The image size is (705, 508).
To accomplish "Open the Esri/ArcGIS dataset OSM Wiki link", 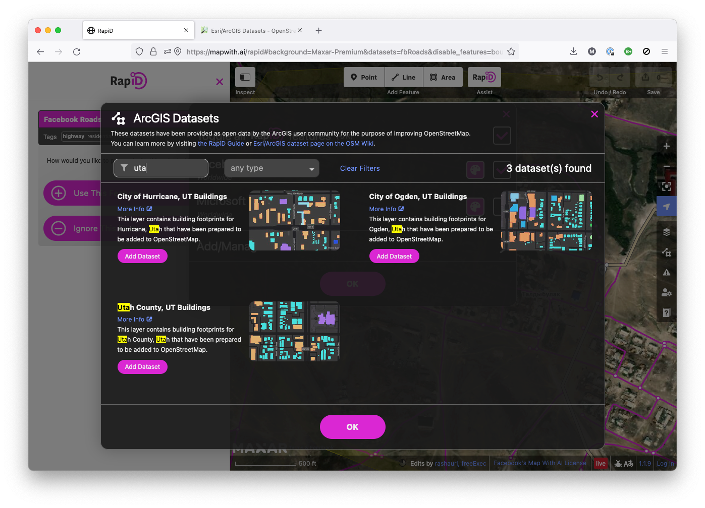I will tap(313, 144).
